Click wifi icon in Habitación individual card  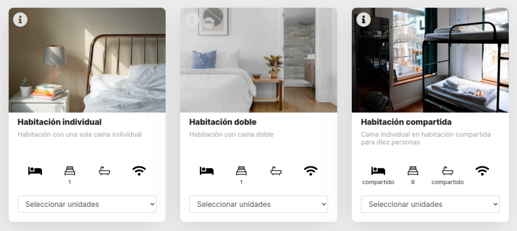pos(139,170)
